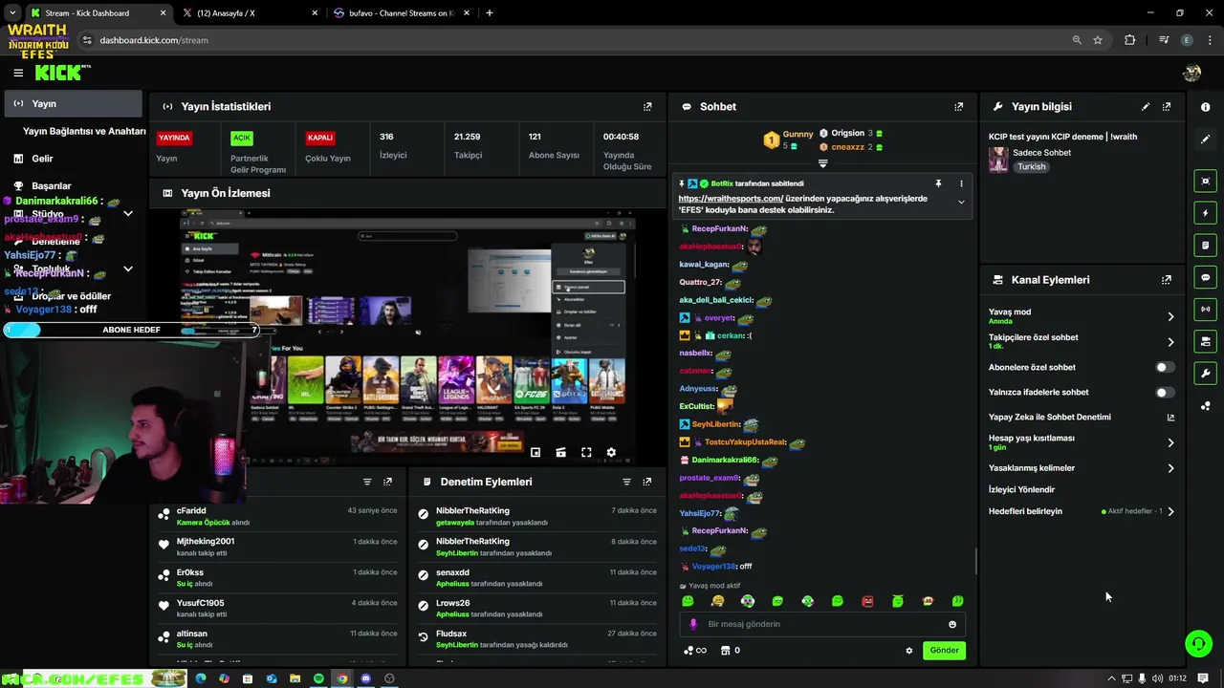This screenshot has height=688, width=1224.
Task: Toggle the chat bubble widget in the right rail
Action: pos(1206,277)
